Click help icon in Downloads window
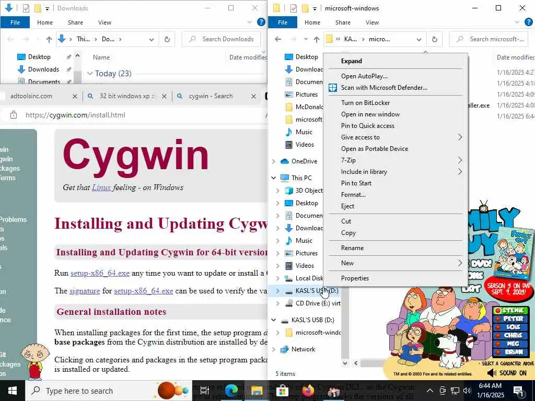The width and height of the screenshot is (535, 401). point(261,22)
